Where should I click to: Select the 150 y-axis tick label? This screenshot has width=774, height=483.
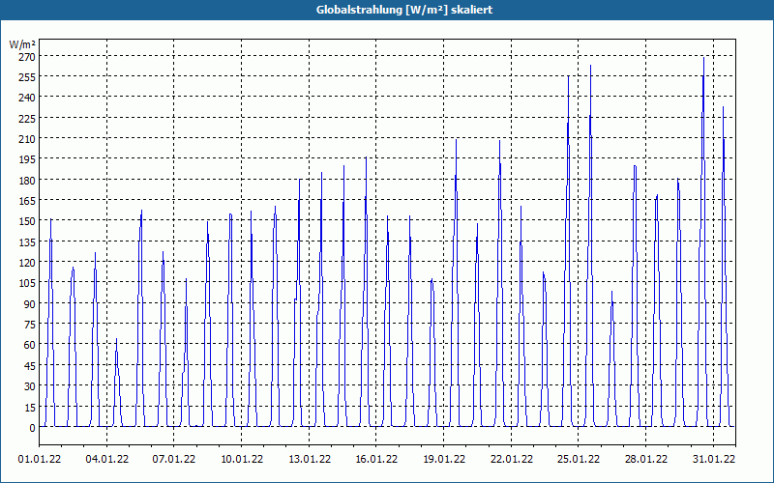point(27,221)
